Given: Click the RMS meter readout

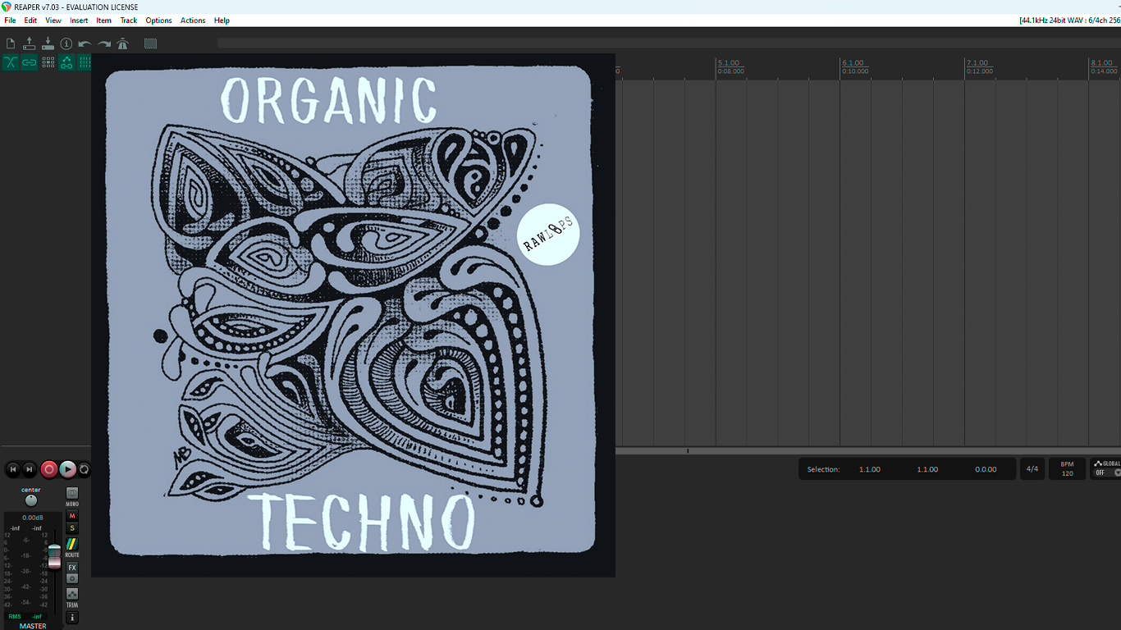Looking at the screenshot, I should point(25,616).
